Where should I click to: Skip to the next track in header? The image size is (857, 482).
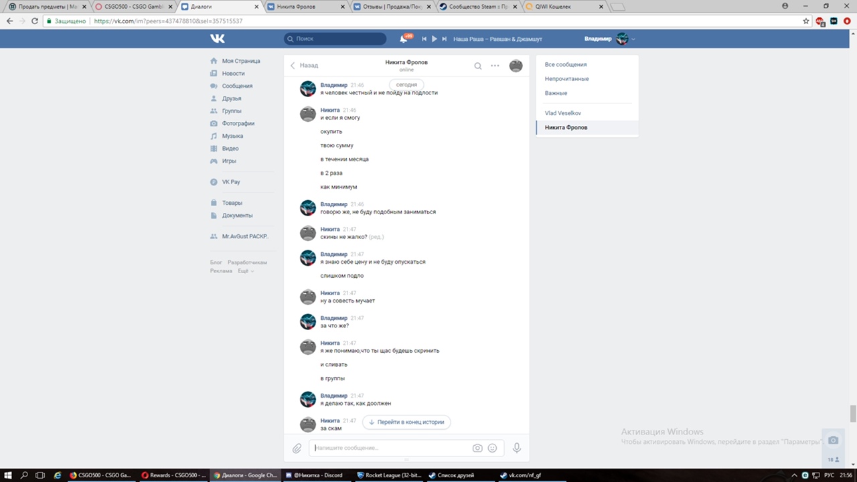[444, 39]
